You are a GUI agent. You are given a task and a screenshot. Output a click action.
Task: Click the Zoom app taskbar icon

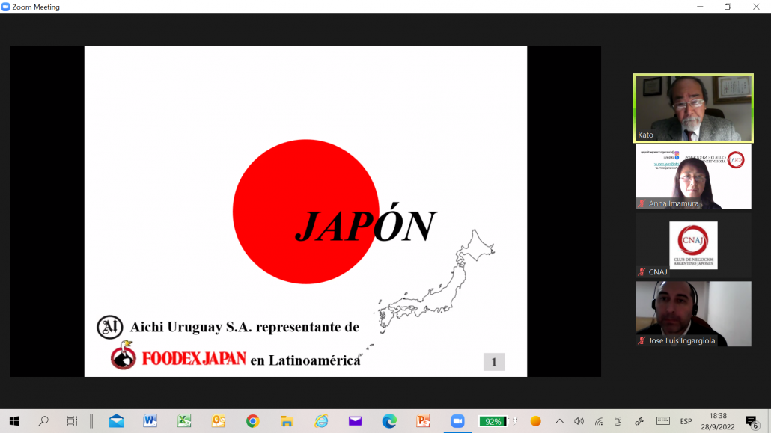tap(458, 421)
